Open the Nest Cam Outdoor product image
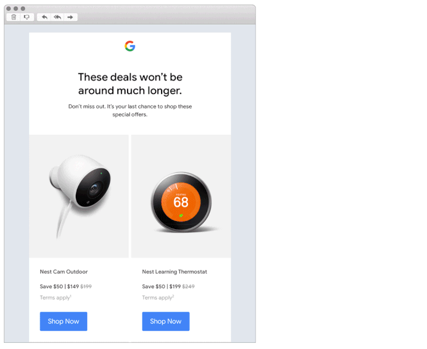 pyautogui.click(x=79, y=196)
